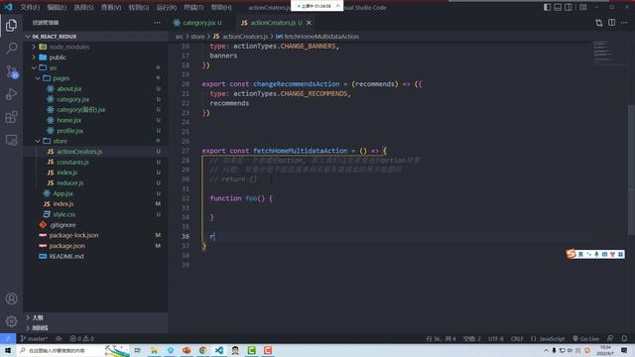Open the Run and Debug view
This screenshot has height=357, width=635.
[11, 94]
